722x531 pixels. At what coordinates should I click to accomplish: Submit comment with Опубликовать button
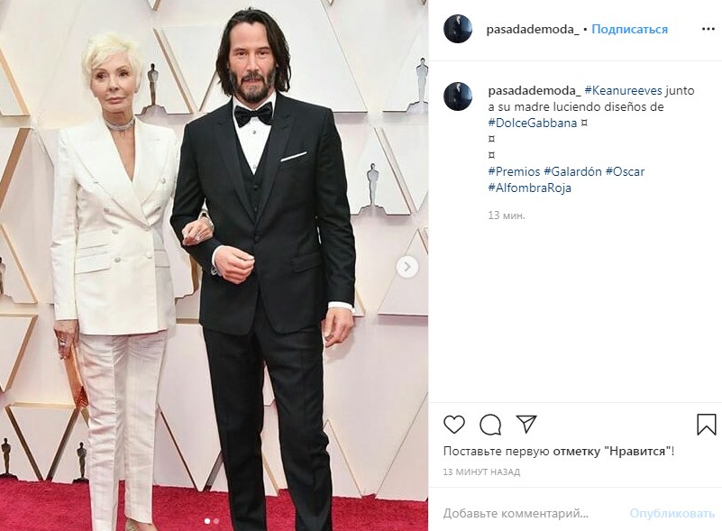click(672, 513)
